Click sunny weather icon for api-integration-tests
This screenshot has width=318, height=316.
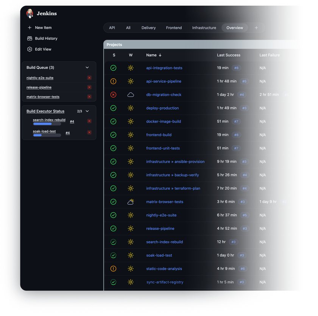point(131,68)
